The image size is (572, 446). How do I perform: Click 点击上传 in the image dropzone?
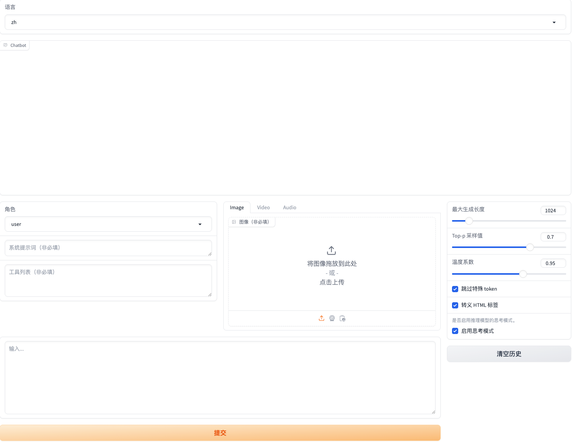click(332, 282)
